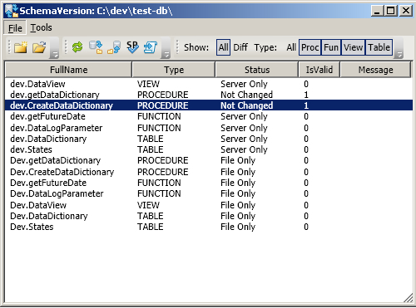Click the SP checkmark validate icon
The width and height of the screenshot is (416, 308).
coord(132,47)
